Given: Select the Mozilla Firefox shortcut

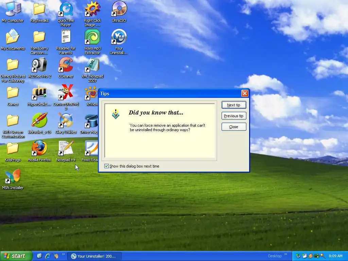Looking at the screenshot, I should [x=39, y=151].
